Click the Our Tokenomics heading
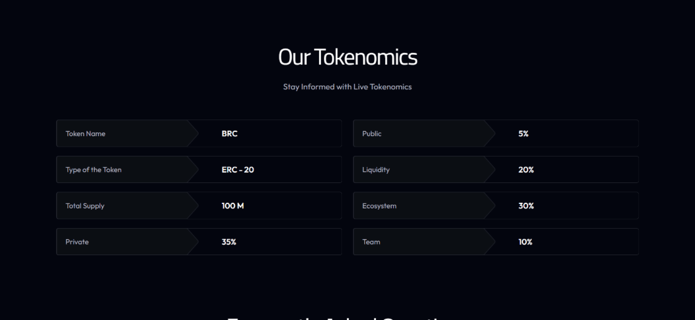Image resolution: width=695 pixels, height=320 pixels. tap(347, 57)
